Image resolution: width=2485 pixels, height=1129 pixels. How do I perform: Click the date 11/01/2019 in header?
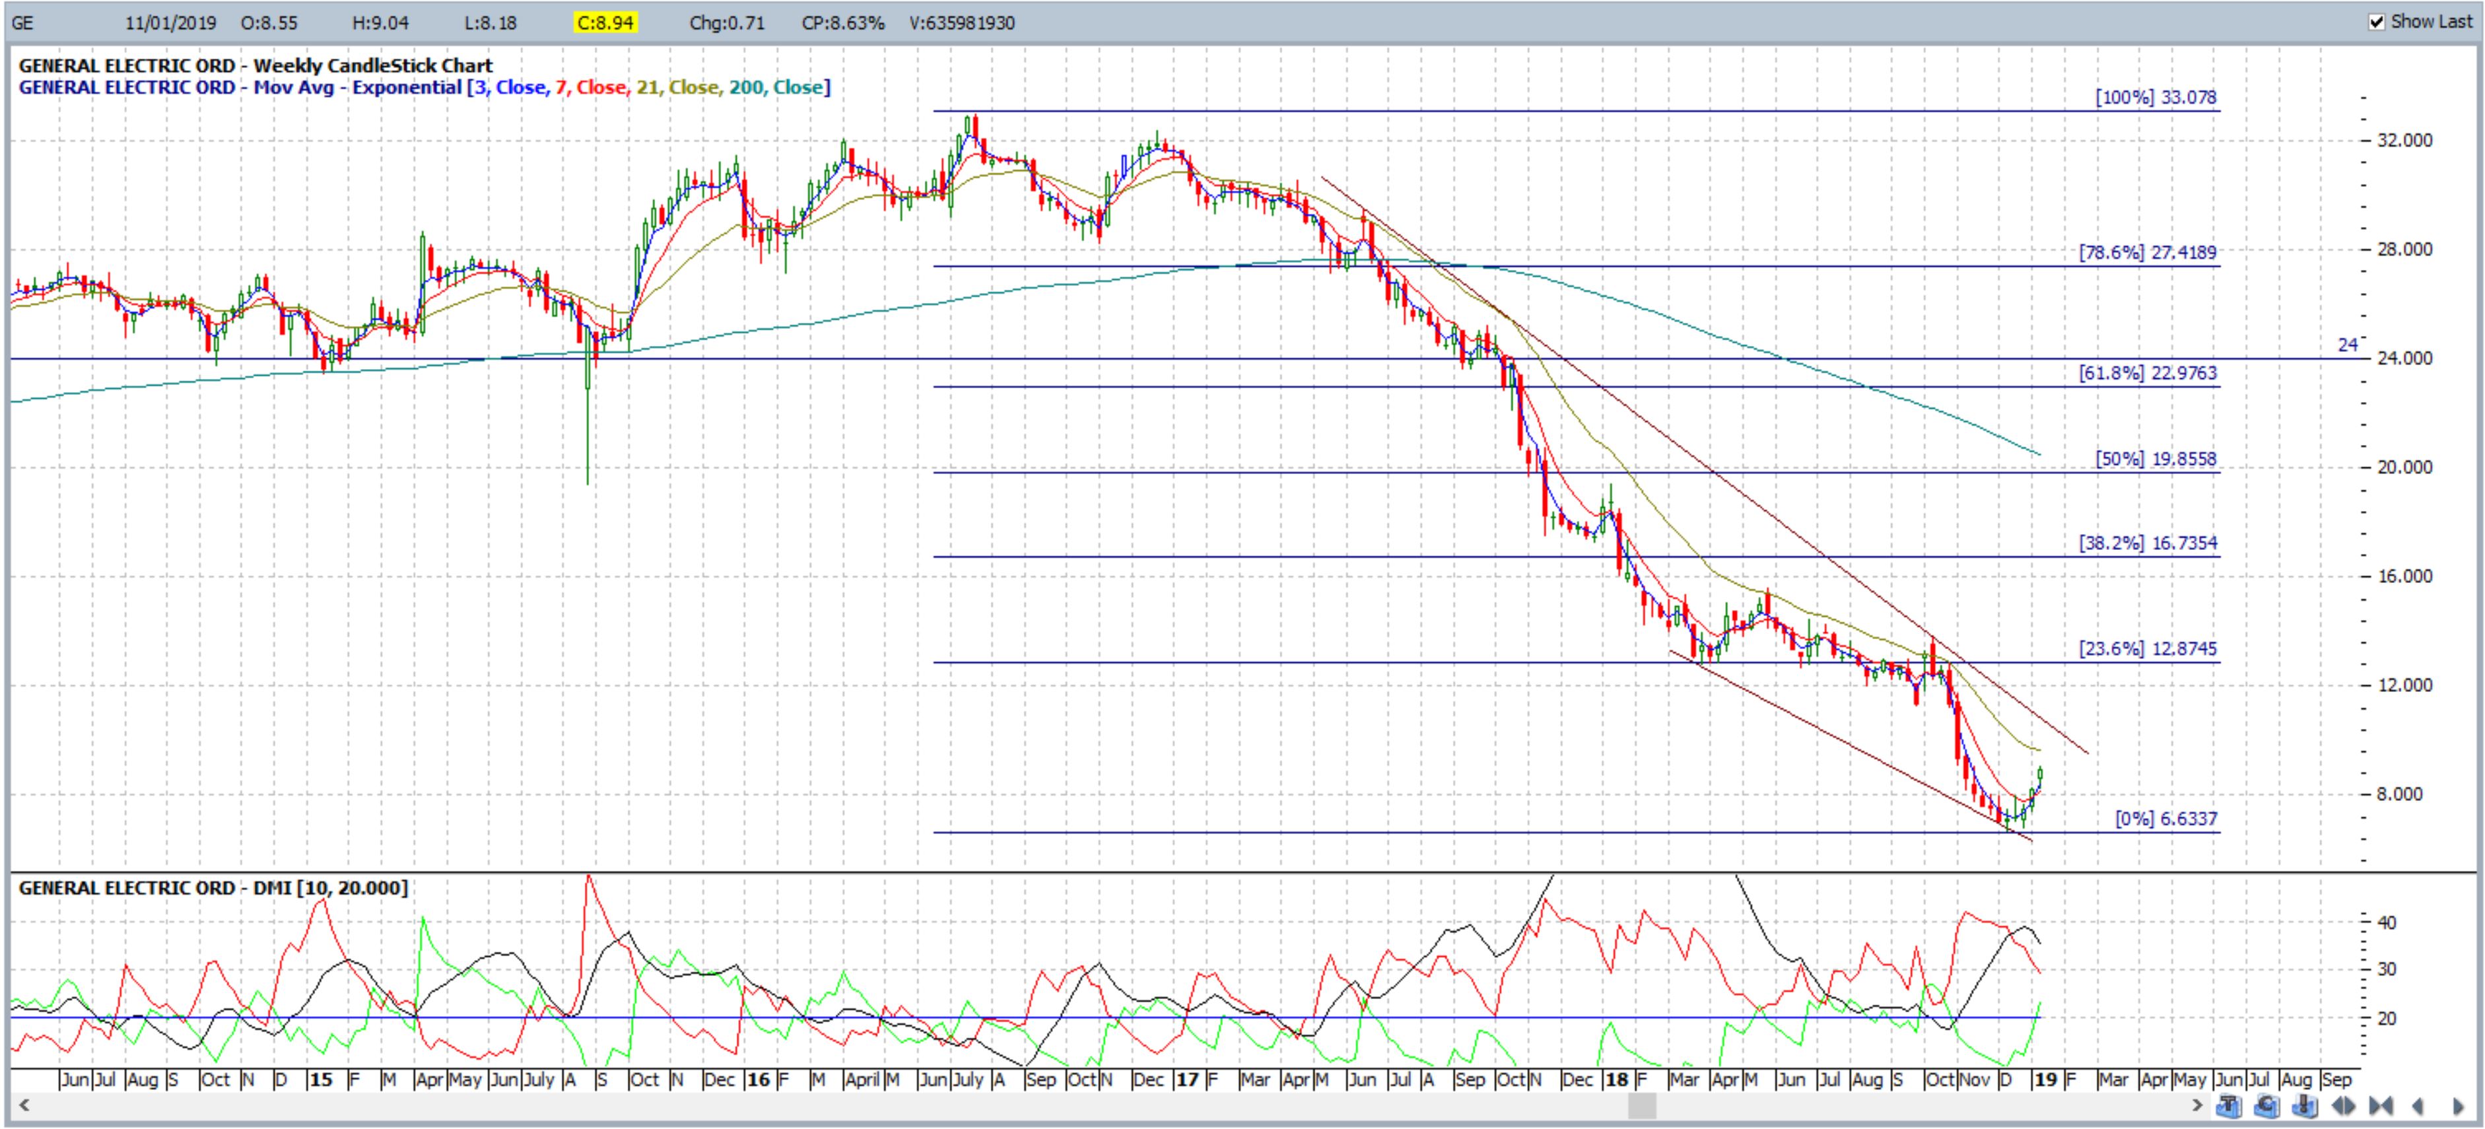(171, 22)
